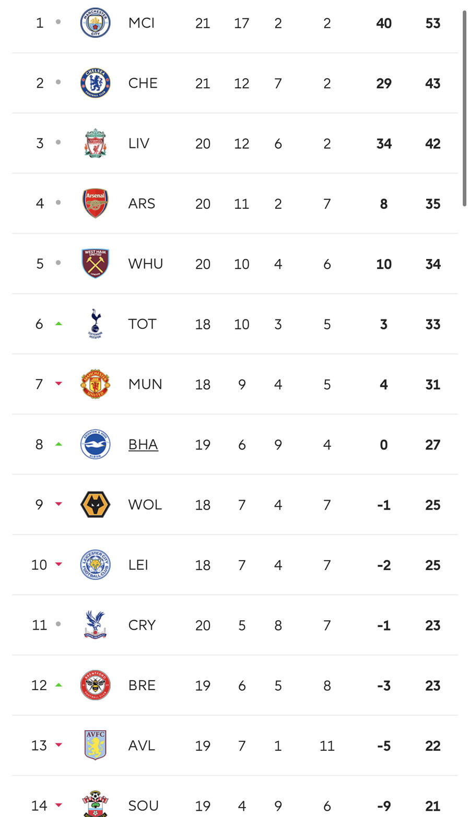Click the SOU team name
This screenshot has height=817, width=470.
[143, 806]
